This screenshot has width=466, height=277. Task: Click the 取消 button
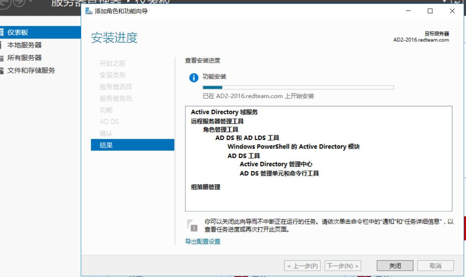click(436, 266)
